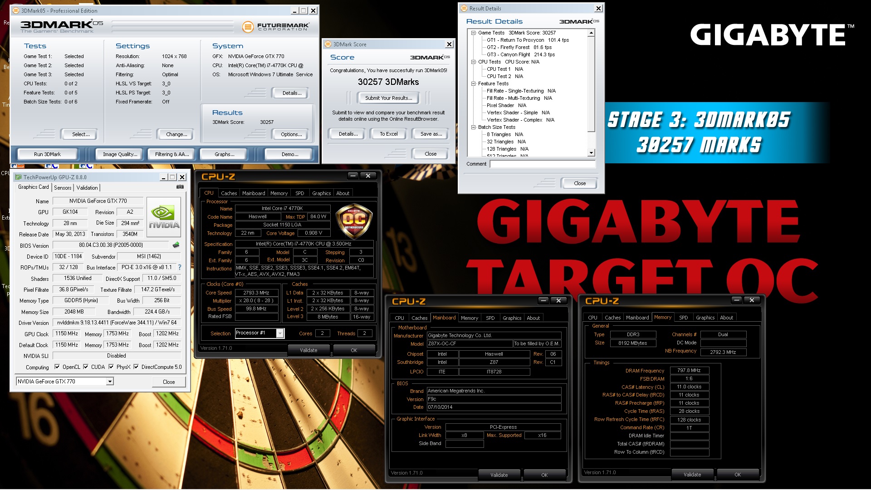
Task: Click the GPU-Z screenshot camera icon
Action: click(180, 187)
